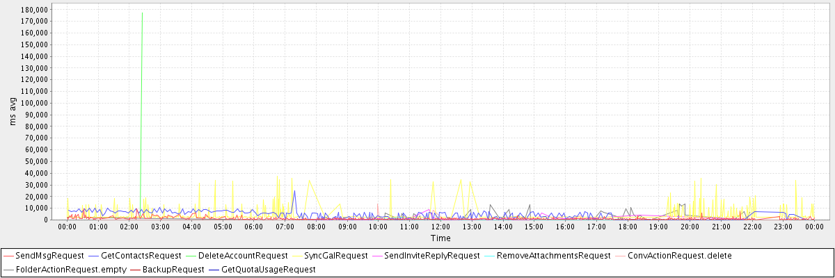Click the DeleteAccountRequest legend label
Image resolution: width=835 pixels, height=278 pixels.
(x=244, y=256)
